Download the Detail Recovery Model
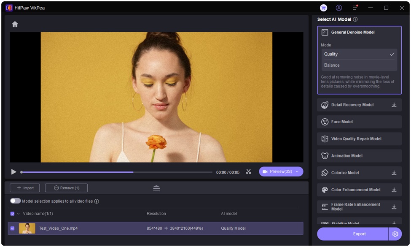 [x=394, y=105]
